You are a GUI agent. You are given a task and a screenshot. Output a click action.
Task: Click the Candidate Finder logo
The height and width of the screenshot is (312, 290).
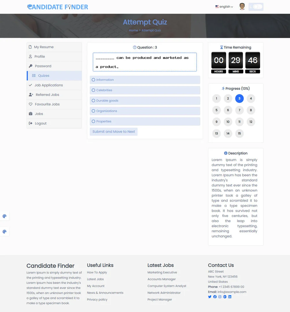57,7
